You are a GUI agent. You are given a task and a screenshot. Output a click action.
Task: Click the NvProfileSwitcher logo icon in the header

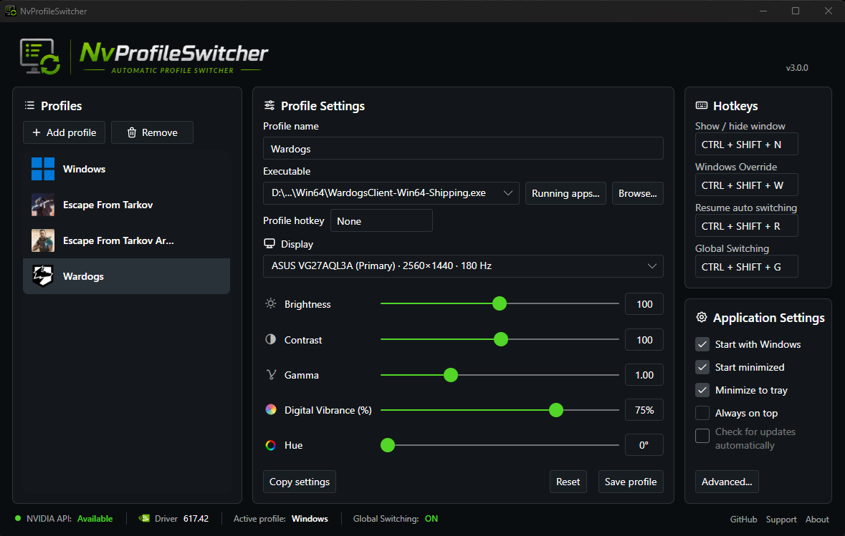(x=40, y=56)
